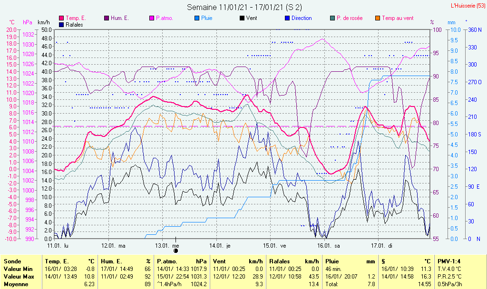Click the 'km/h' wind axis unit
The image size is (487, 289).
(43, 22)
